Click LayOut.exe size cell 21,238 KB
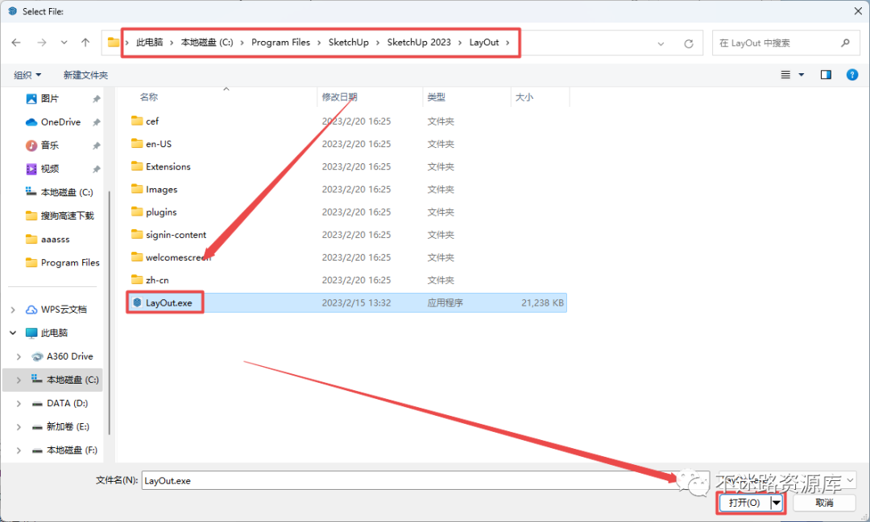870x522 pixels. tap(542, 303)
